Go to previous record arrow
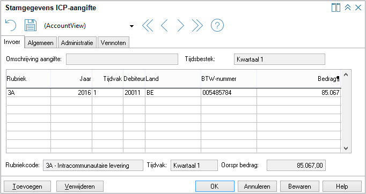The height and width of the screenshot is (194, 366). click(x=164, y=25)
